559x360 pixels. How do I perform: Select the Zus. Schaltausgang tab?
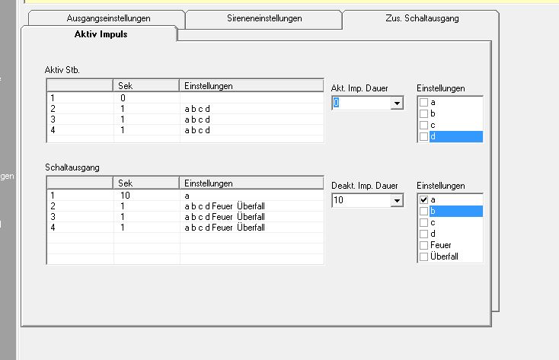(420, 18)
